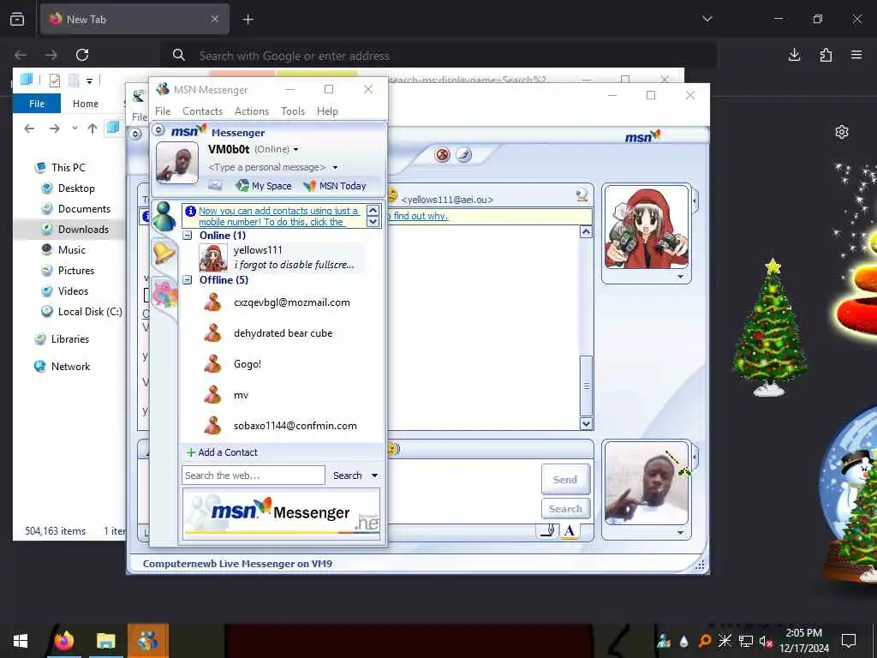Image resolution: width=877 pixels, height=658 pixels.
Task: Open the File menu in MSN Messenger
Action: point(163,111)
